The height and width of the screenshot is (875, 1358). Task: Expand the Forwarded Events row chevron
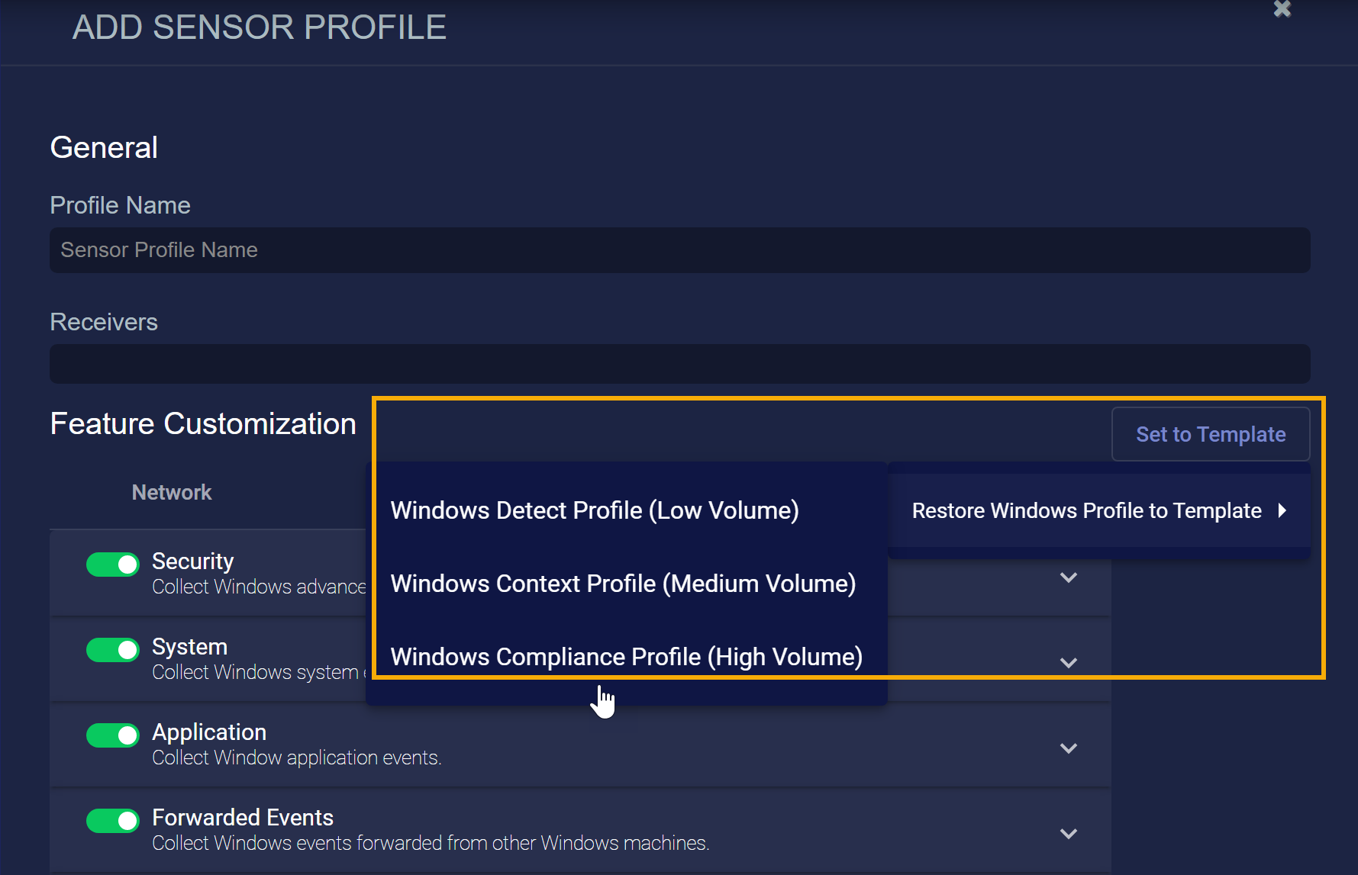[x=1068, y=834]
